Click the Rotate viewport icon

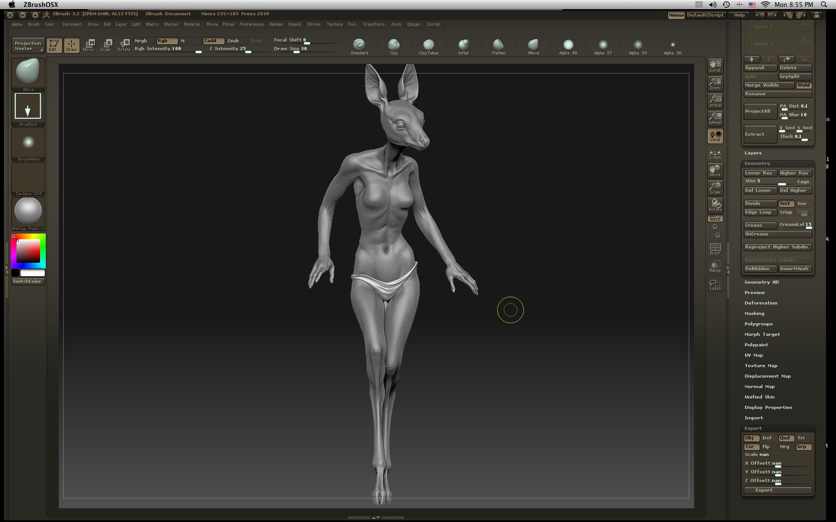pos(715,204)
